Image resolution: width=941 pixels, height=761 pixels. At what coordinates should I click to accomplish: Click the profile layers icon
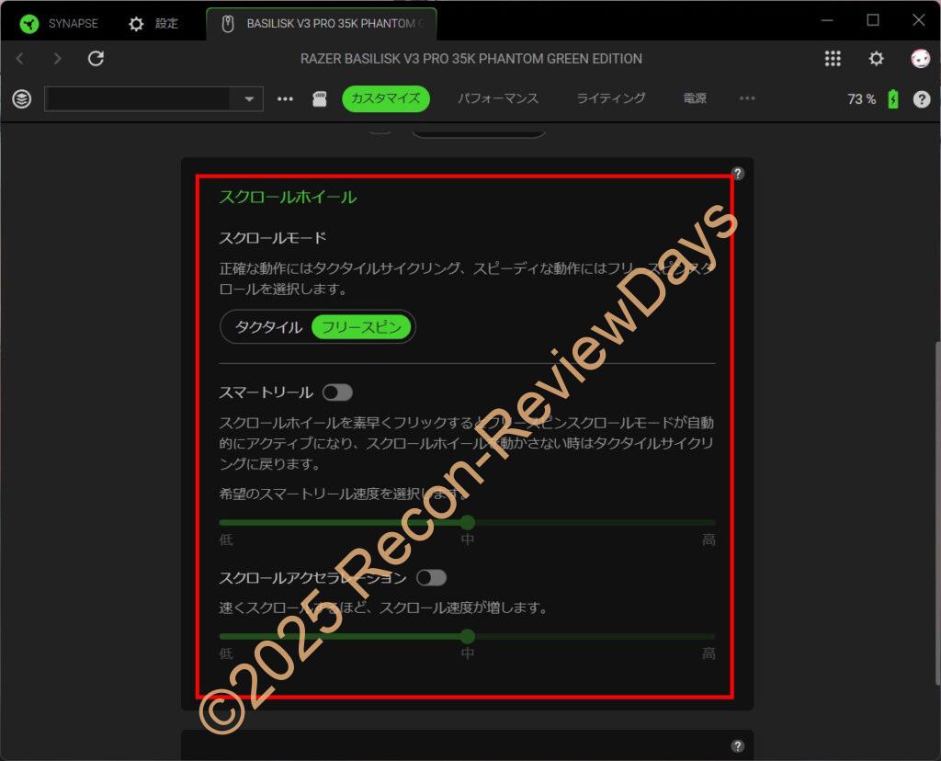[22, 99]
